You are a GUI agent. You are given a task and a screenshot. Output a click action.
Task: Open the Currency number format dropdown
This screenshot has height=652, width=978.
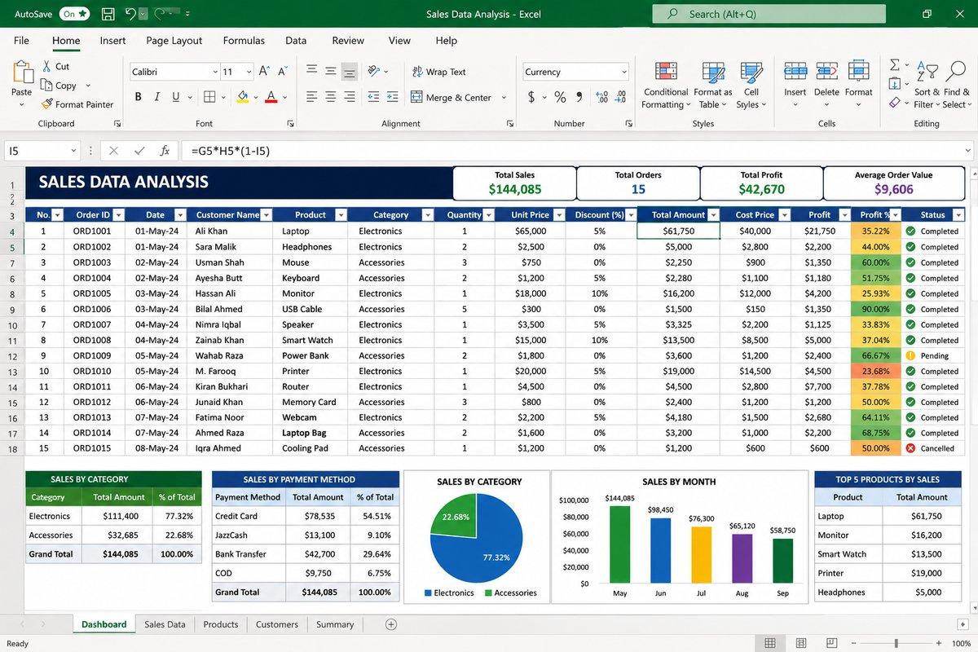tap(624, 72)
